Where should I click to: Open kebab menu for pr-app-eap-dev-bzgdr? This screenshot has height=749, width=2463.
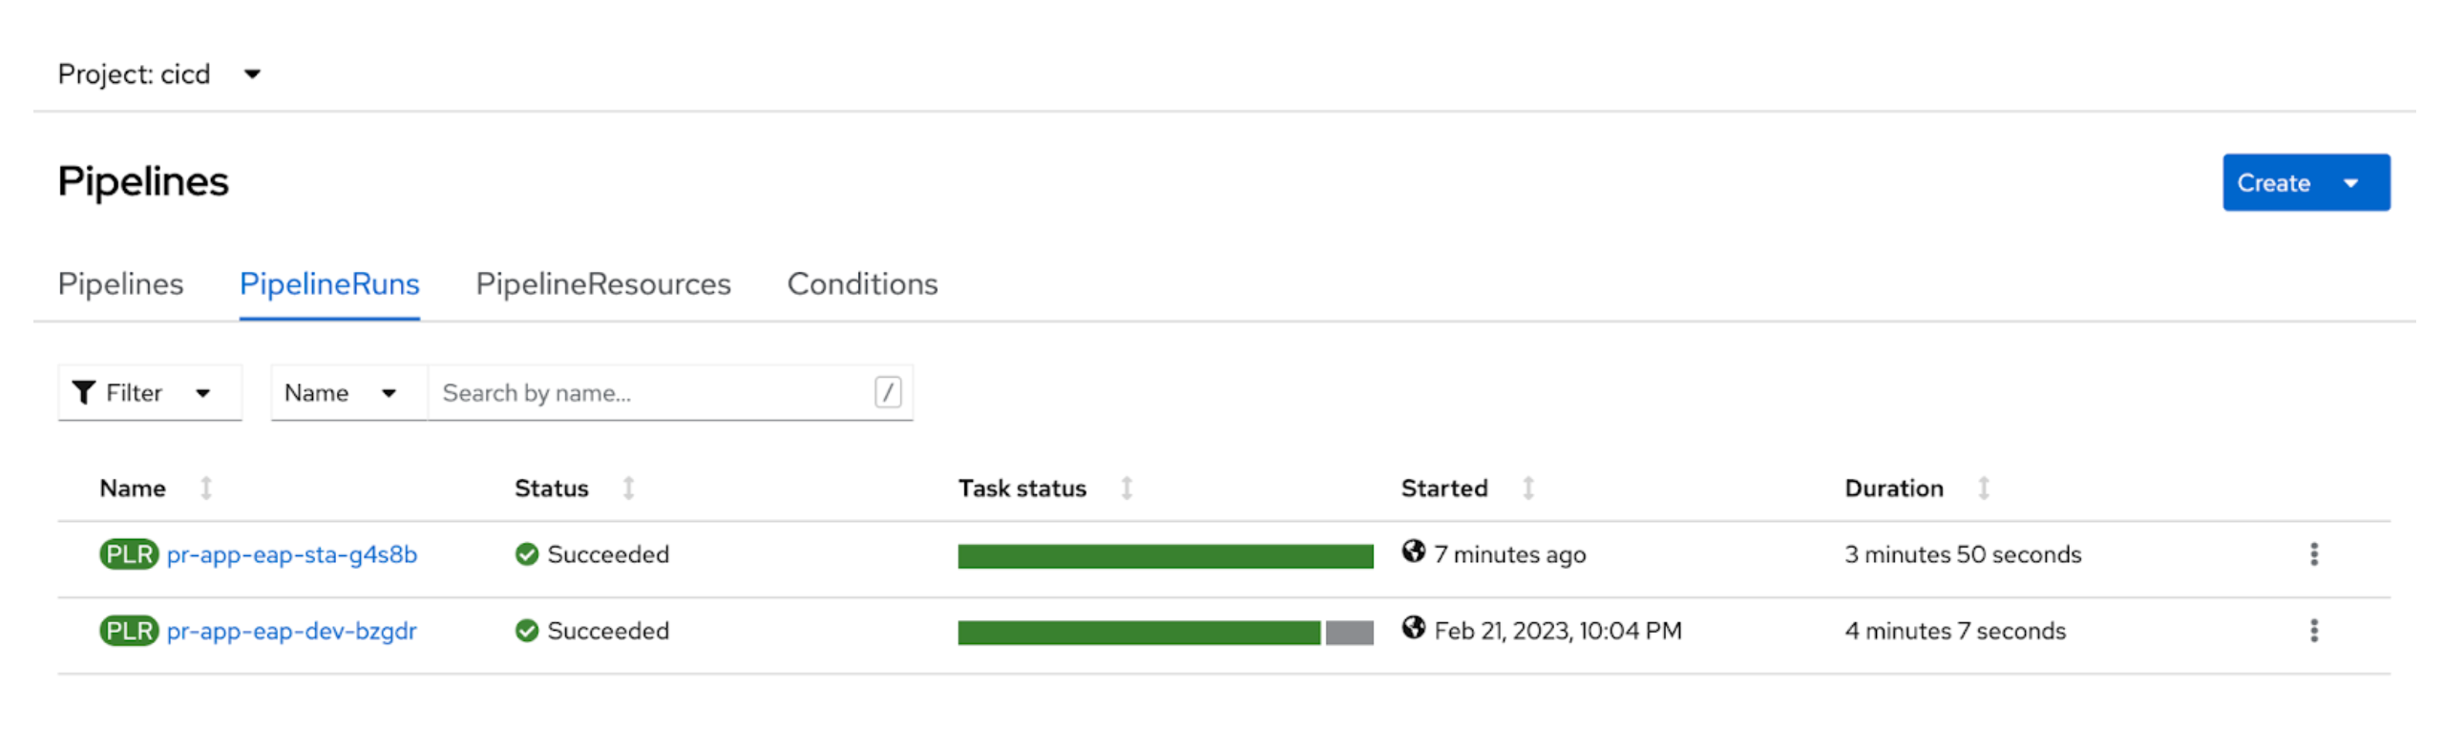2313,631
